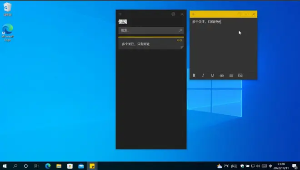
Task: Toggle bold formatting in the note
Action: click(194, 75)
